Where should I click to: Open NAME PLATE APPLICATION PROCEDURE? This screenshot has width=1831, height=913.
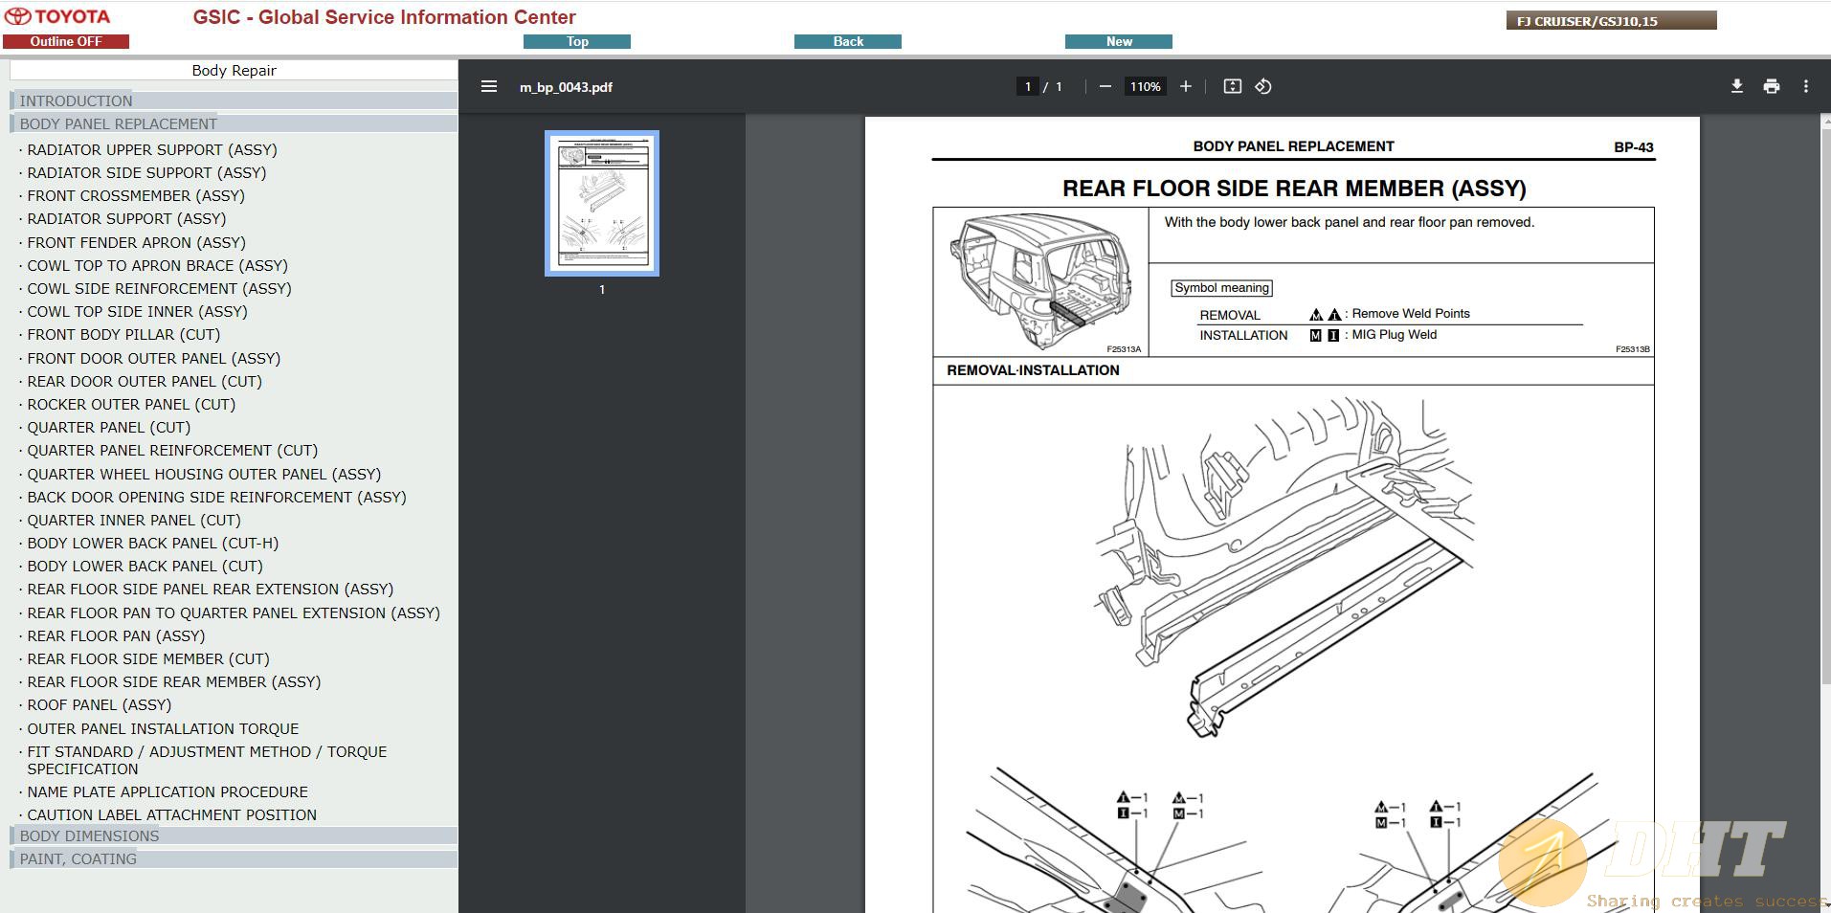click(x=167, y=791)
